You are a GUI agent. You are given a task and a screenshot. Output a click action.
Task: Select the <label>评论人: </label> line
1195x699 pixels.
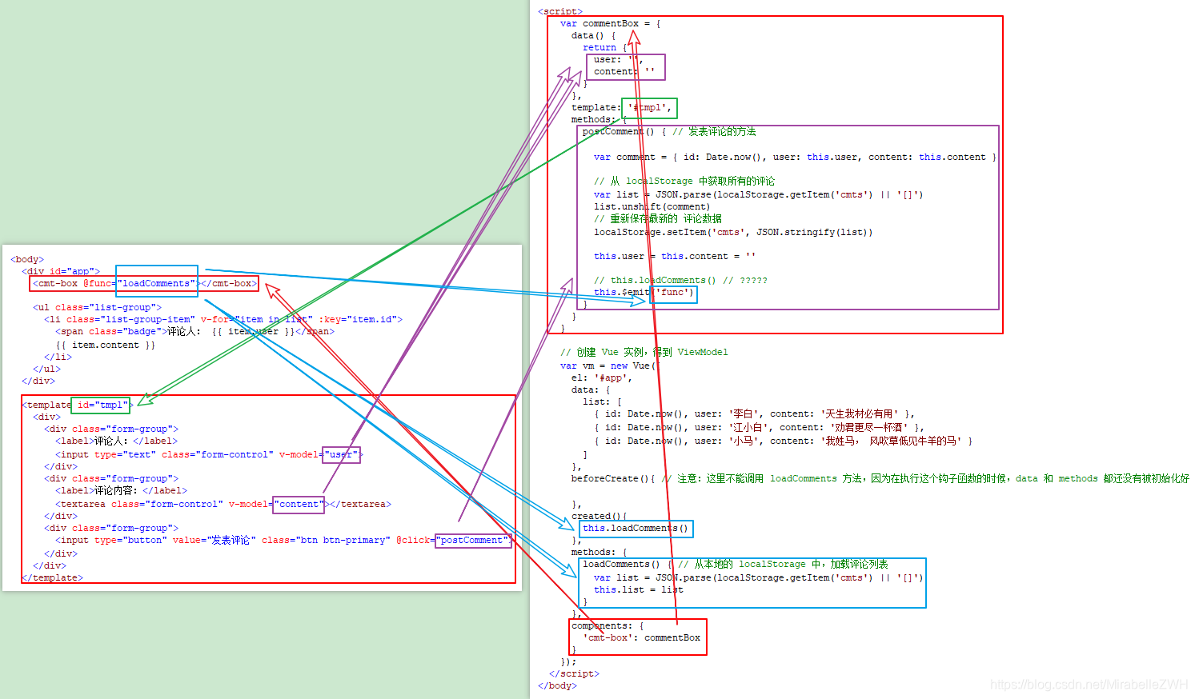[116, 441]
